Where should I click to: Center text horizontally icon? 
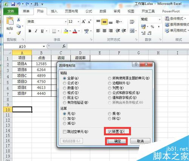click(104, 31)
